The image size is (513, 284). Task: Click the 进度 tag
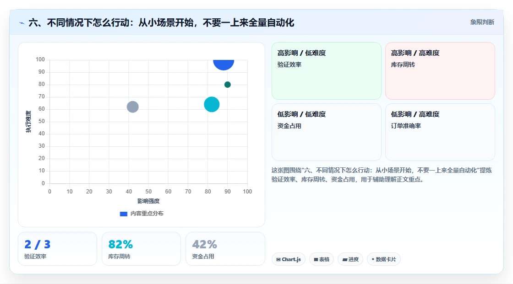[x=350, y=259]
